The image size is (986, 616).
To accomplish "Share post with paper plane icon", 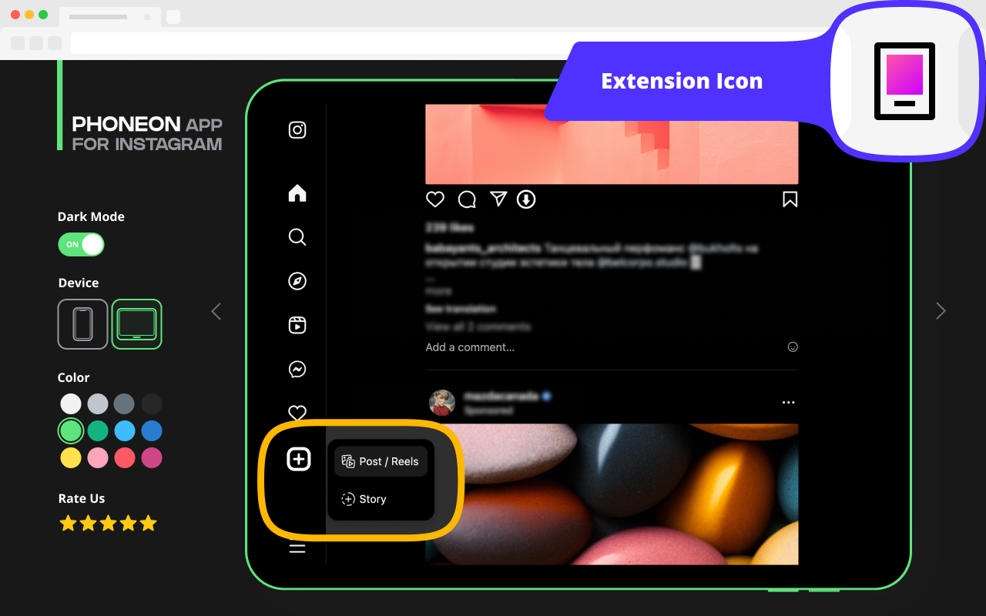I will [498, 199].
